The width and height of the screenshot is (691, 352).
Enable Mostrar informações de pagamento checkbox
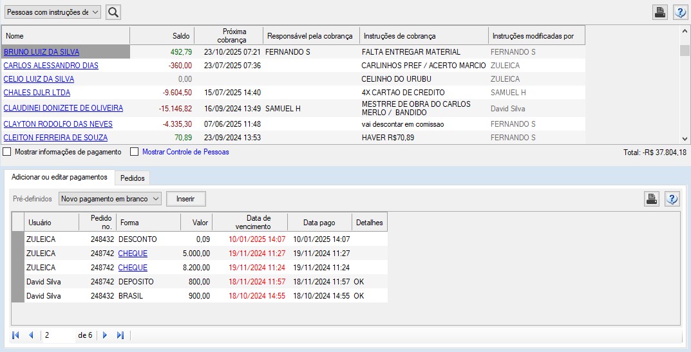pos(7,153)
